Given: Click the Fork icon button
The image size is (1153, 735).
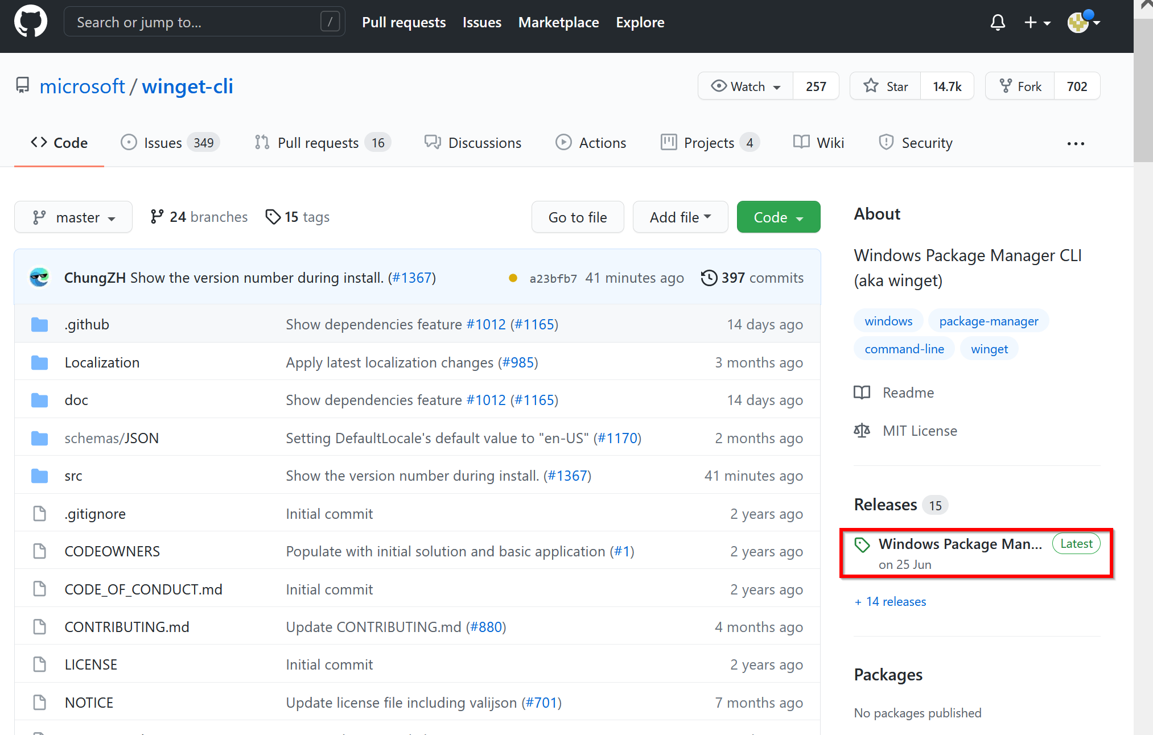Looking at the screenshot, I should coord(1020,86).
